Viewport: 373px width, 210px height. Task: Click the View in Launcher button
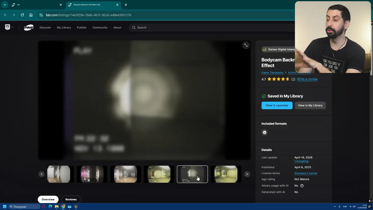(x=277, y=105)
